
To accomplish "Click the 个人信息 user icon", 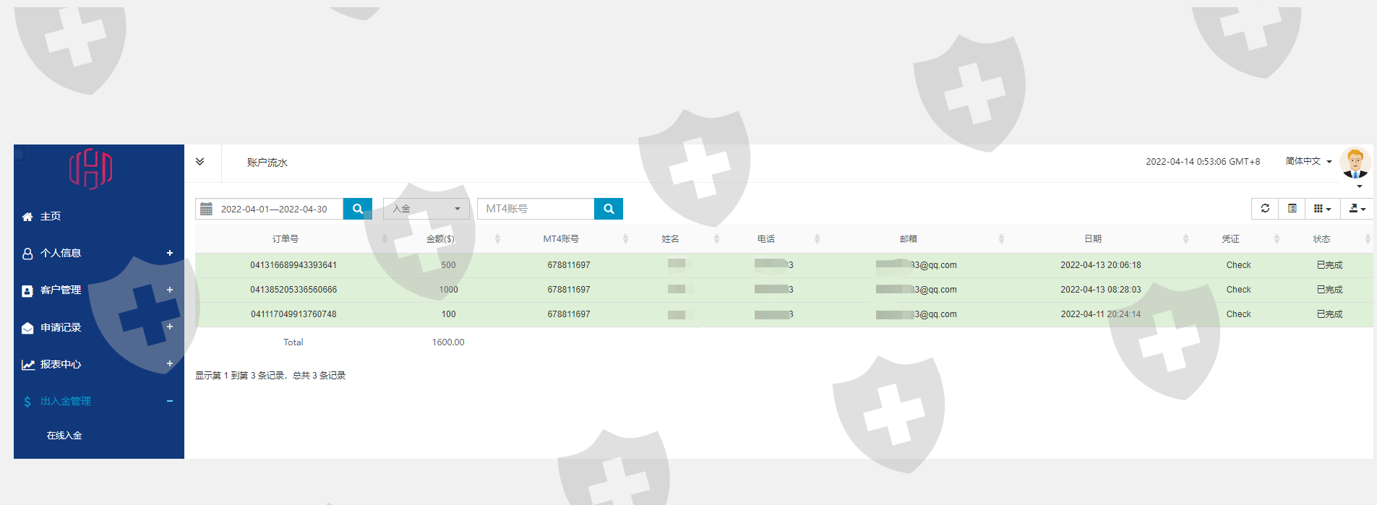I will [27, 254].
